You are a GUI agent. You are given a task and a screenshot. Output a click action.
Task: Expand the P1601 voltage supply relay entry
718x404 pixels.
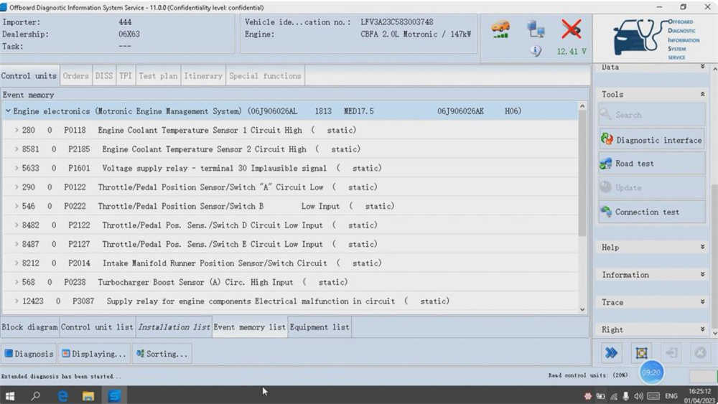16,169
